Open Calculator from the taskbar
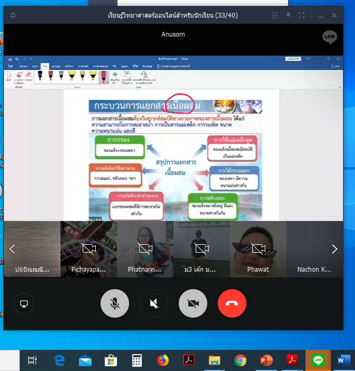Screen dimensions: 355x371 (x=137, y=360)
